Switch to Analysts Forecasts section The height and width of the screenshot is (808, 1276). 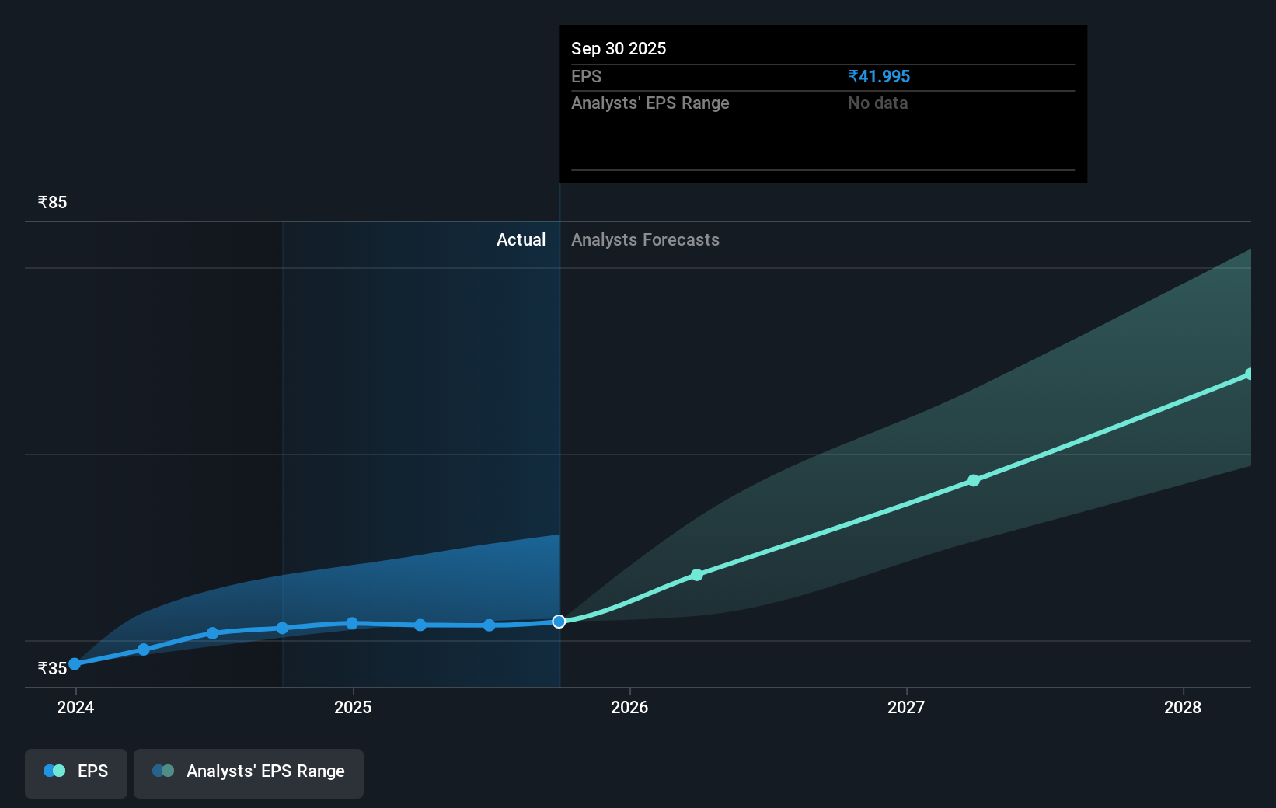click(x=645, y=239)
